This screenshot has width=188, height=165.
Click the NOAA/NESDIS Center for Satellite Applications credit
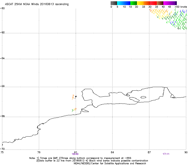[110, 163]
